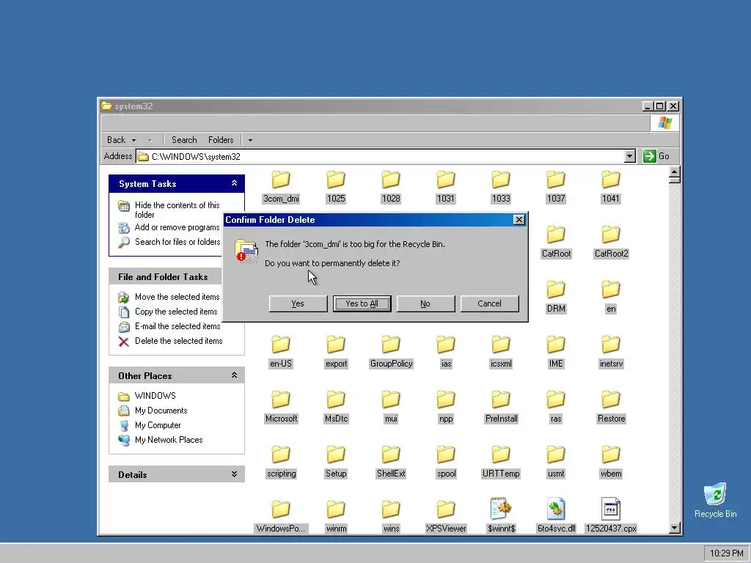This screenshot has width=751, height=563.
Task: Select the MsDtc folder
Action: (x=336, y=407)
